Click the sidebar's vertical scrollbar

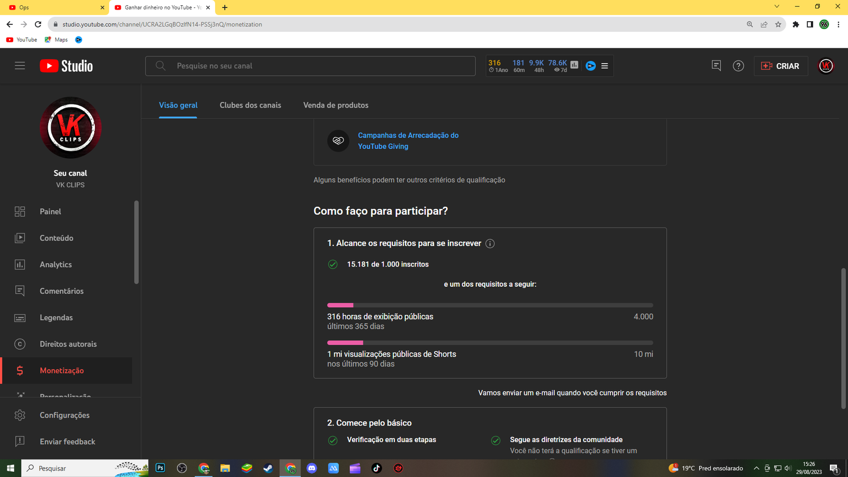click(x=136, y=242)
